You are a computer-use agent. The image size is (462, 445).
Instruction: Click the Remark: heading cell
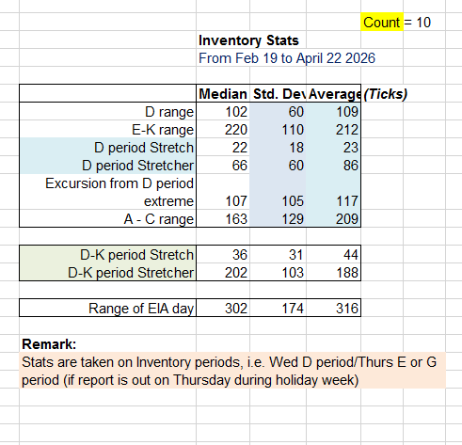tap(49, 344)
